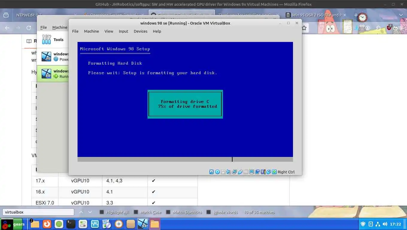The width and height of the screenshot is (407, 230).
Task: Reload the Firefox page
Action: pos(29,28)
